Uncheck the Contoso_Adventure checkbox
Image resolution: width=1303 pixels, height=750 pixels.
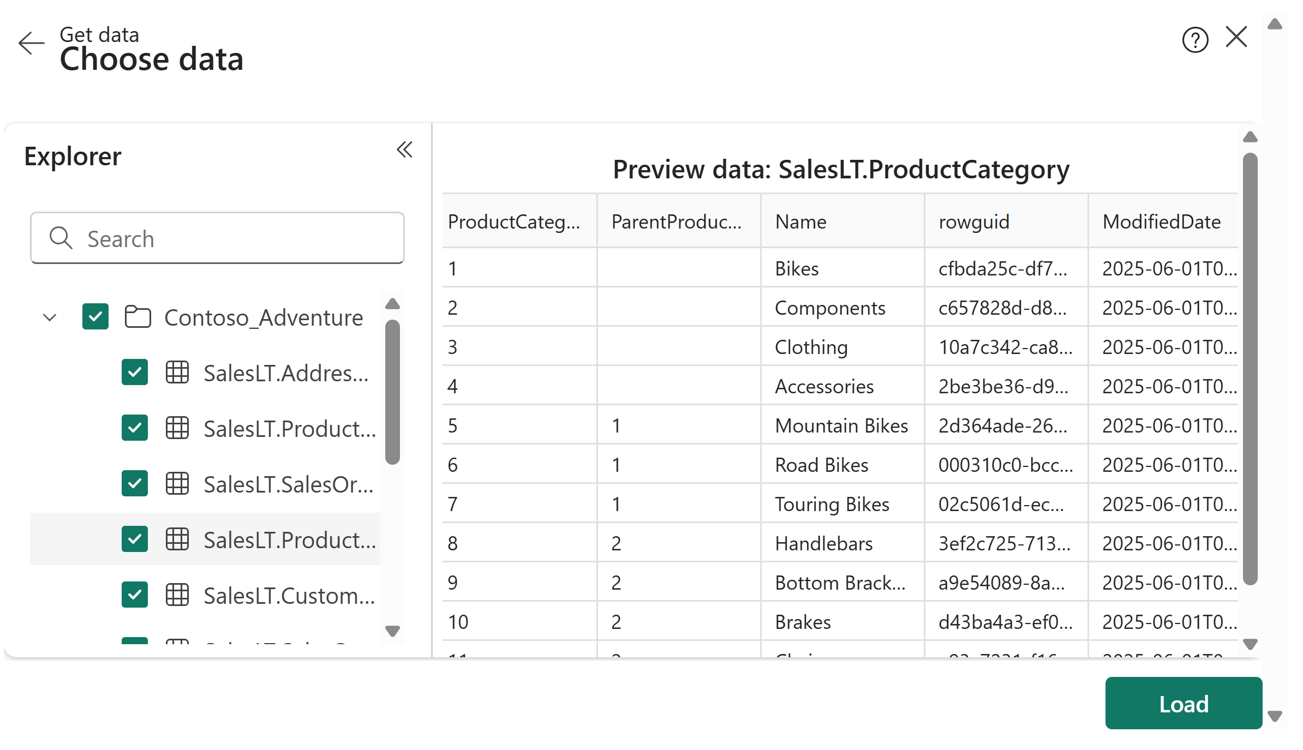(95, 317)
